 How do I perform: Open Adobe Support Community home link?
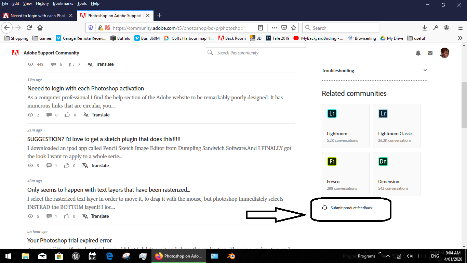pos(51,53)
